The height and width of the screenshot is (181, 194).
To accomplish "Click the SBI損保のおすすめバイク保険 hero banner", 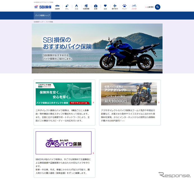I will point(97,48).
